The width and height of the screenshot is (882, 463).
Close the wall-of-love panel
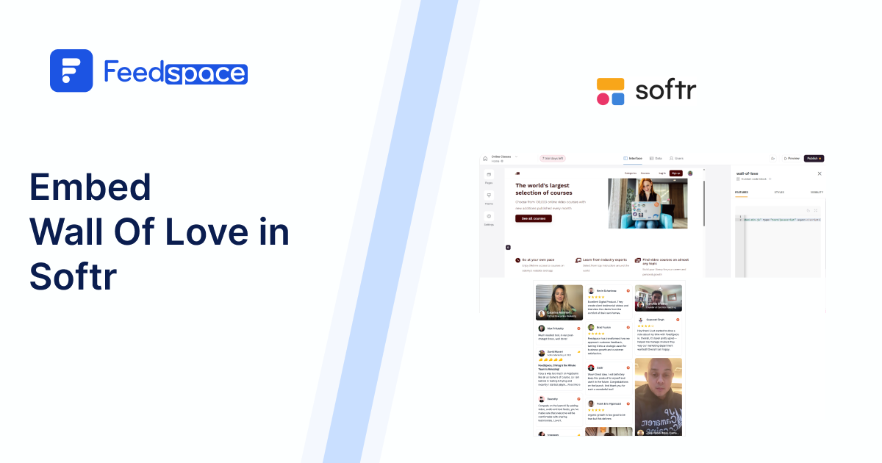(x=820, y=173)
